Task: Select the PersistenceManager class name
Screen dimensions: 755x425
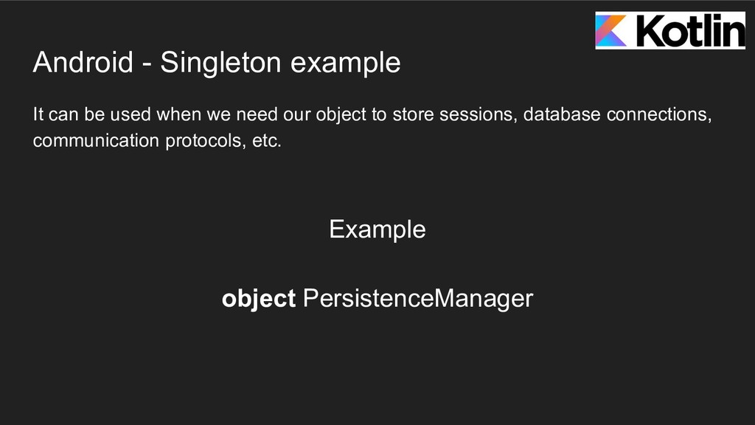Action: pos(417,298)
